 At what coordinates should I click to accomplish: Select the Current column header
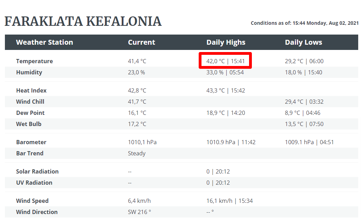(141, 42)
